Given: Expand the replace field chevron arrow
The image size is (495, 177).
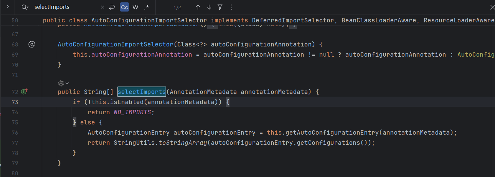Looking at the screenshot, I should point(7,7).
